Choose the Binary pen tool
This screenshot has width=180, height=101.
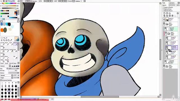point(7,57)
